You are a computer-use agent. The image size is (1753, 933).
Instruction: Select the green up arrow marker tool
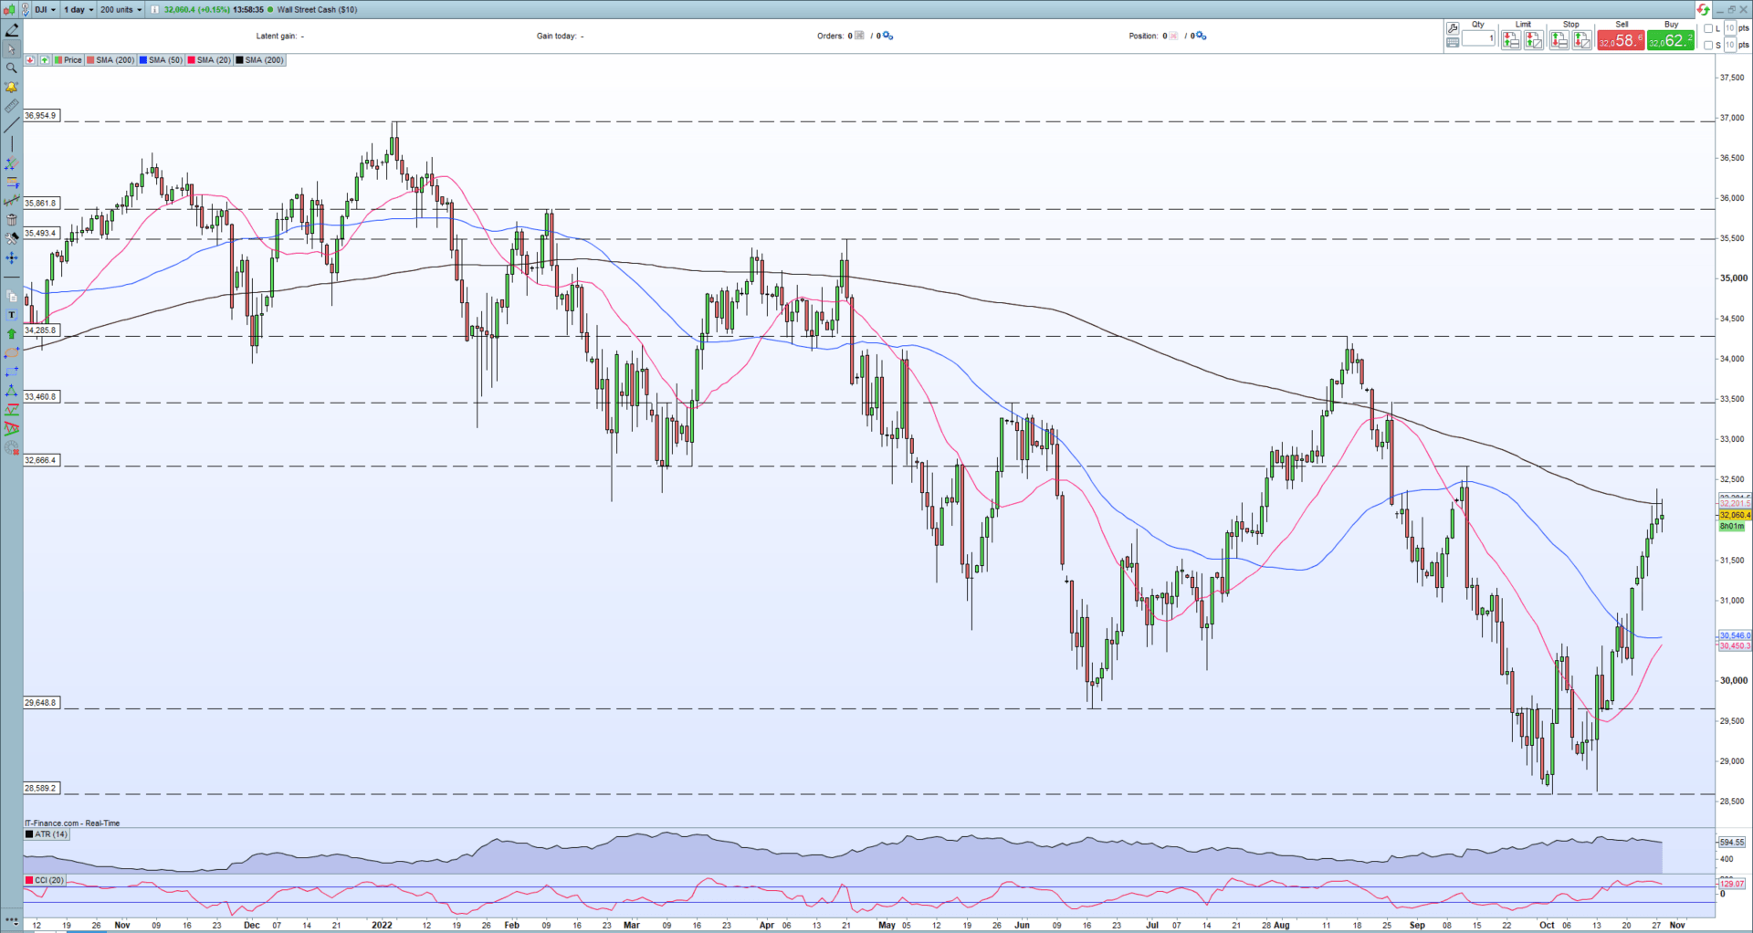[12, 334]
